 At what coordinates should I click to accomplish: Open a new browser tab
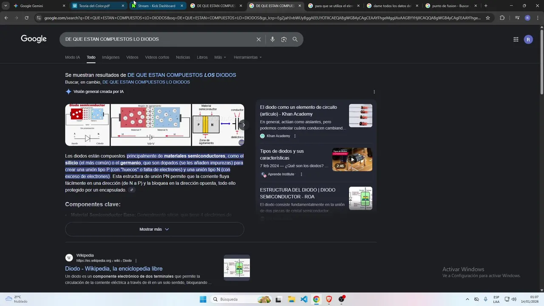click(x=486, y=6)
